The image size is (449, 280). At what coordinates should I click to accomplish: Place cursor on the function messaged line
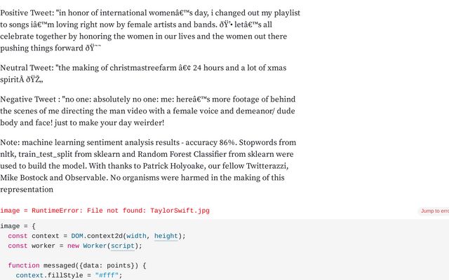[x=77, y=265]
